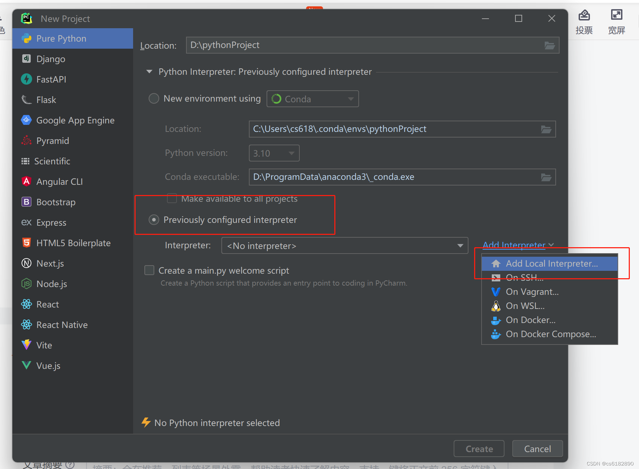Open the Python version 3.10 dropdown

274,153
